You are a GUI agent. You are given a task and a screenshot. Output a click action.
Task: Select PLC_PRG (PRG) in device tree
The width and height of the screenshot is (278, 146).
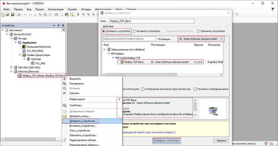35,51
